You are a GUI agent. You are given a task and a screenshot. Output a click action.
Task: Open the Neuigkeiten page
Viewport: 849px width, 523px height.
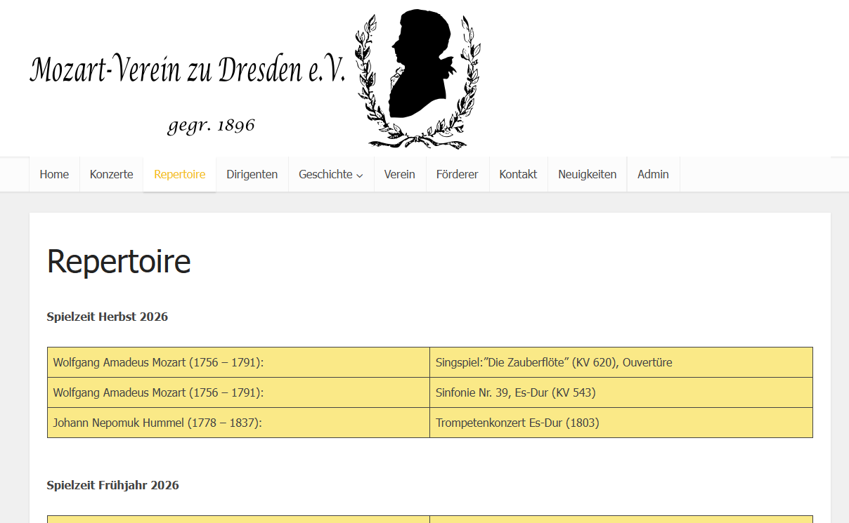coord(588,174)
